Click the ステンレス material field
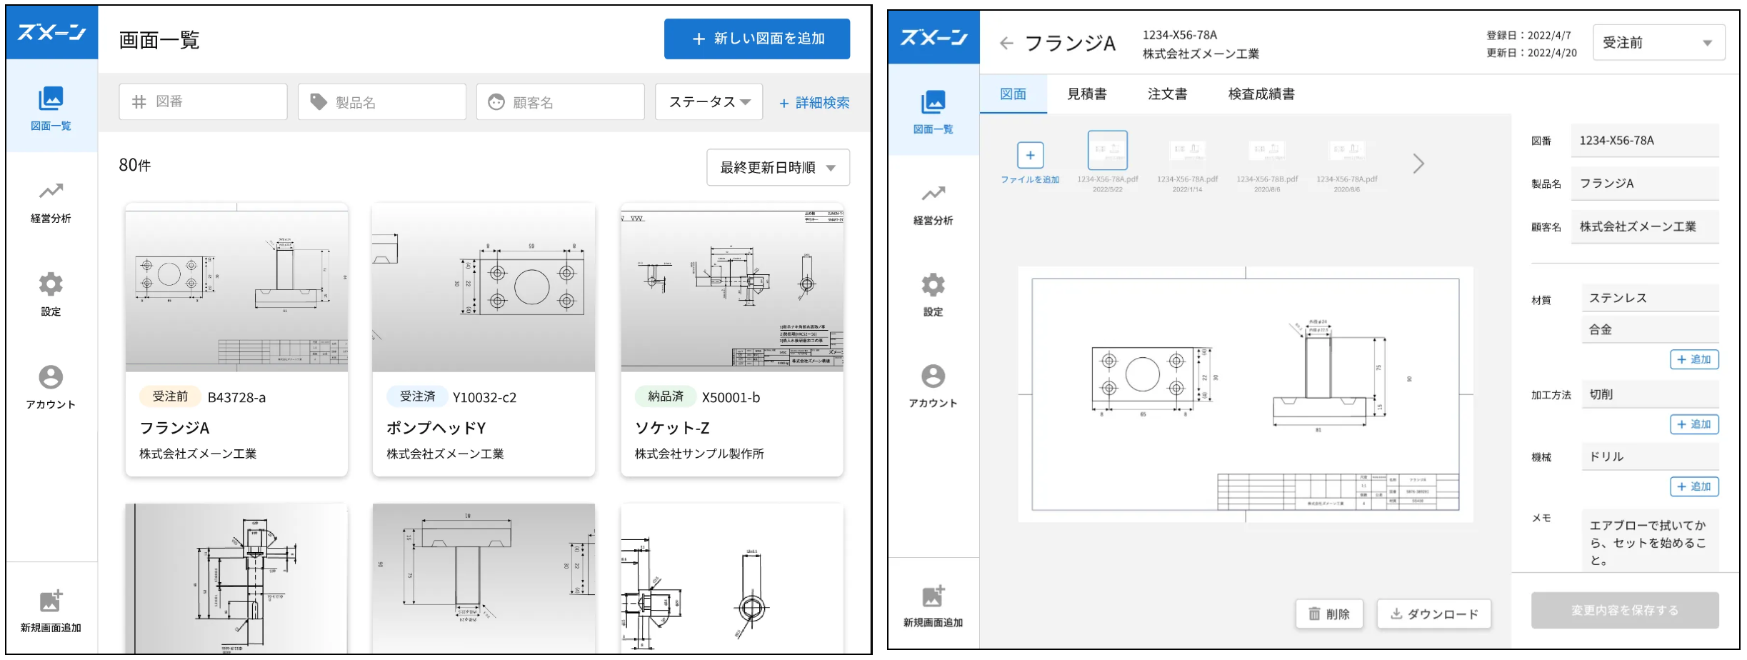1747x660 pixels. 1650,298
